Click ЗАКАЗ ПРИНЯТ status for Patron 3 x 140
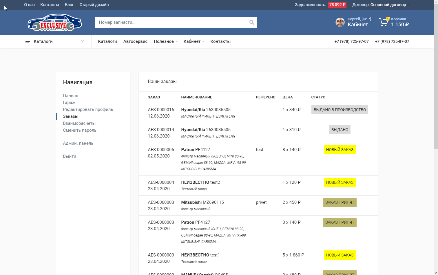This screenshot has width=438, height=275. (x=340, y=222)
